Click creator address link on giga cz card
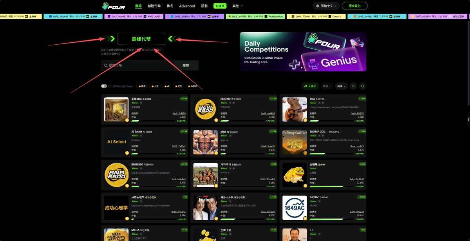The image size is (470, 241). (268, 146)
